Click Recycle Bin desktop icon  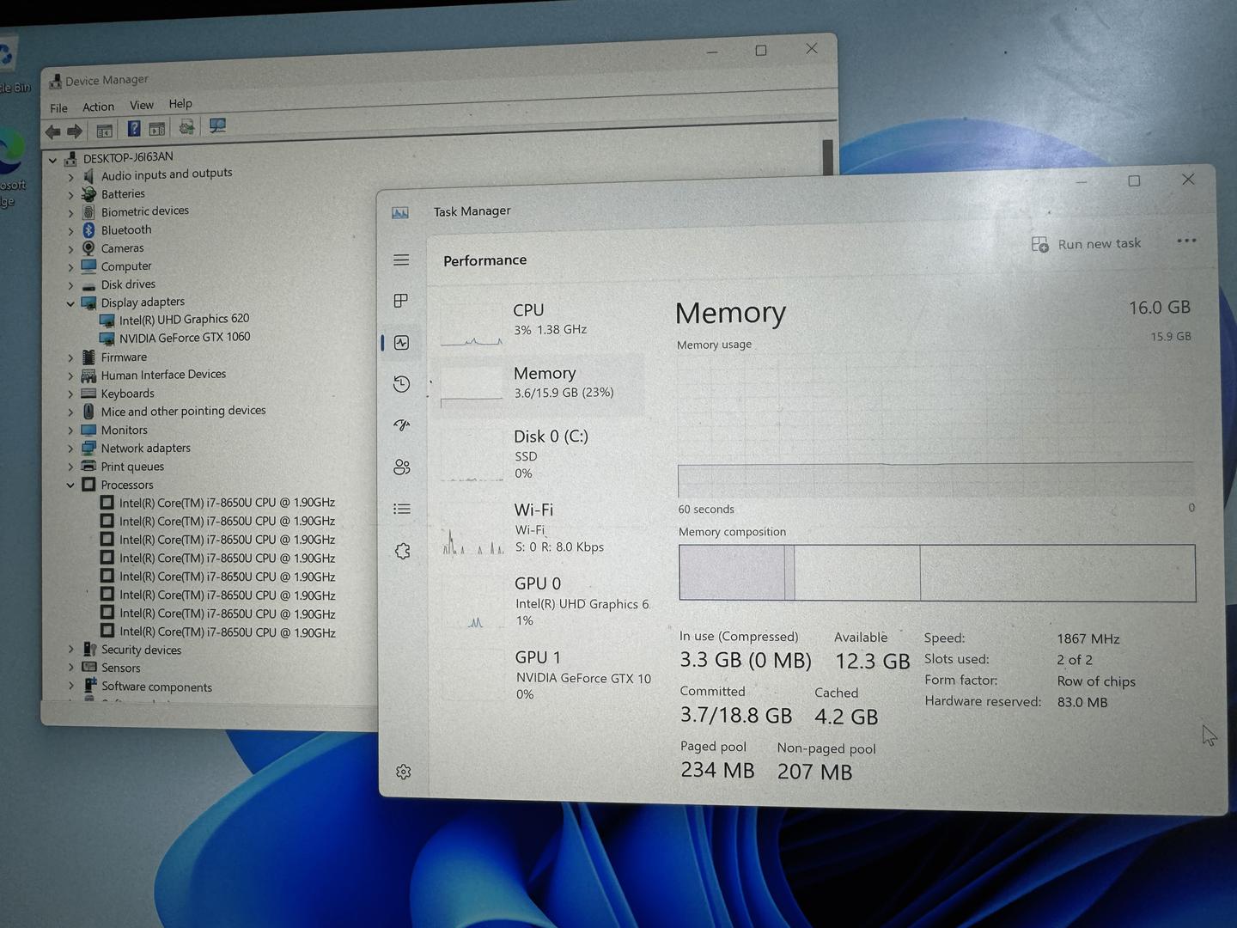pos(10,64)
